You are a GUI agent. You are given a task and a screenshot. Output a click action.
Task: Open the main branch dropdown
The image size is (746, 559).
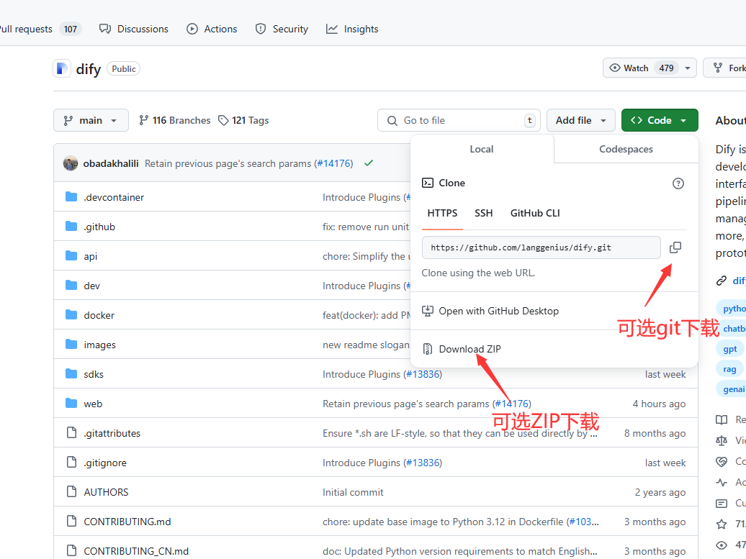tap(91, 120)
